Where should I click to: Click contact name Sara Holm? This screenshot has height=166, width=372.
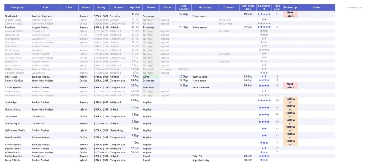[224, 31]
